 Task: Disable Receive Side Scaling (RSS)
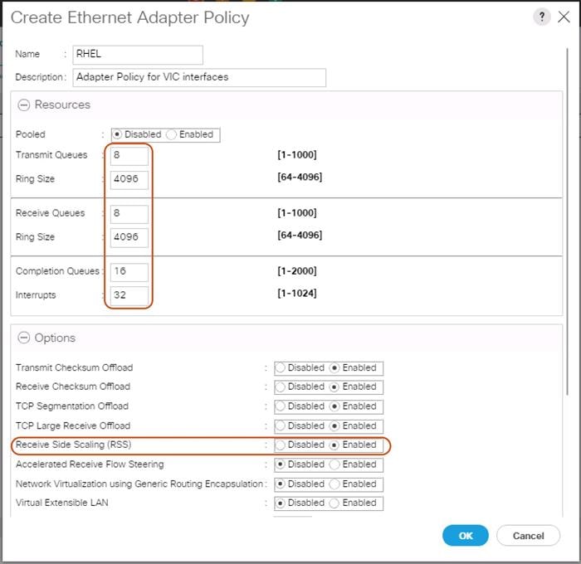[x=281, y=445]
